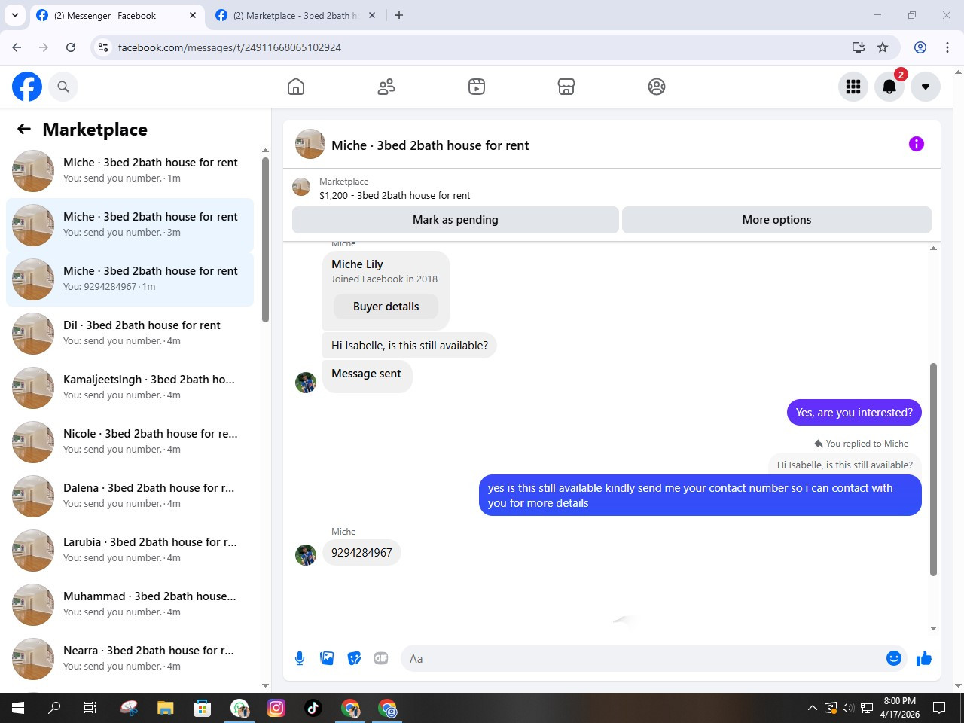
Task: Click chat scroll down arrow
Action: pos(934,628)
